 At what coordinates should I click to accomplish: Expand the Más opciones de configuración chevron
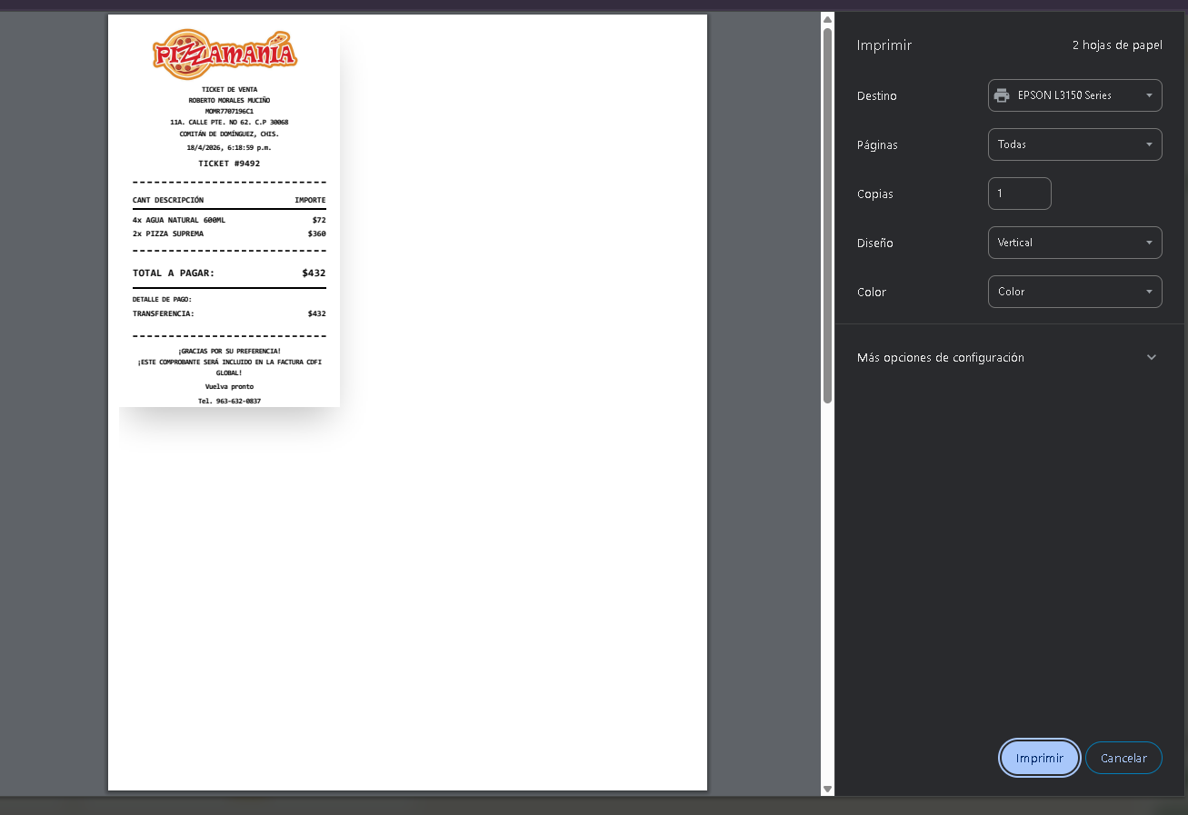point(1151,357)
